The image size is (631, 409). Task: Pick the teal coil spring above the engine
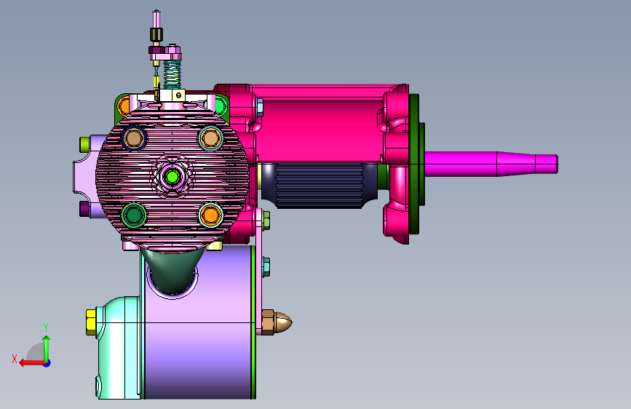[172, 74]
